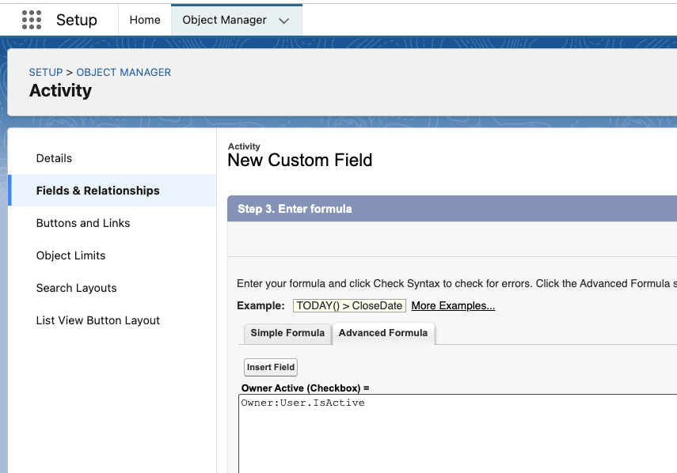
Task: Click the New Custom Field title
Action: (x=299, y=160)
